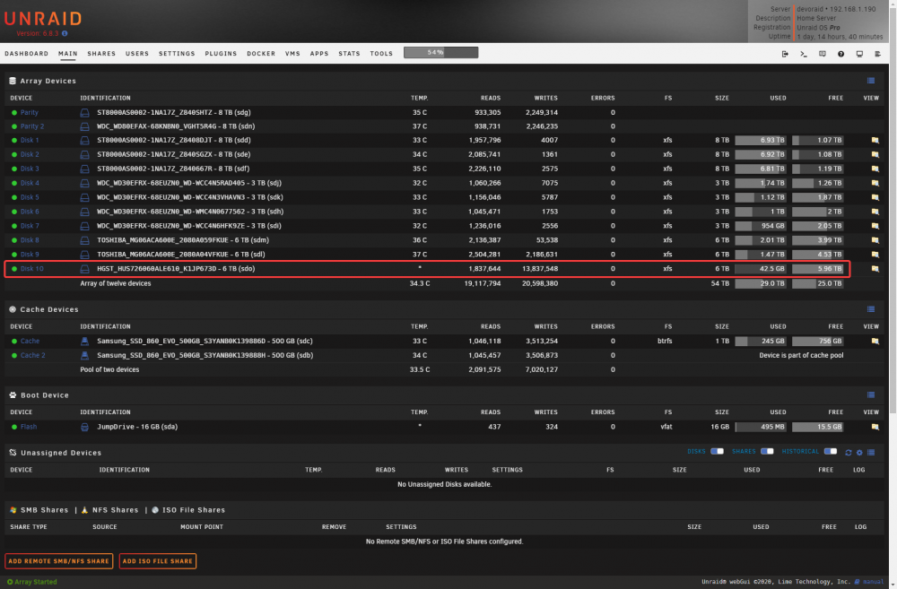The width and height of the screenshot is (897, 589).
Task: Open the Flash device link
Action: [29, 427]
